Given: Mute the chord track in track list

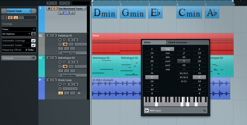Looking at the screenshot, I should click(x=49, y=9).
